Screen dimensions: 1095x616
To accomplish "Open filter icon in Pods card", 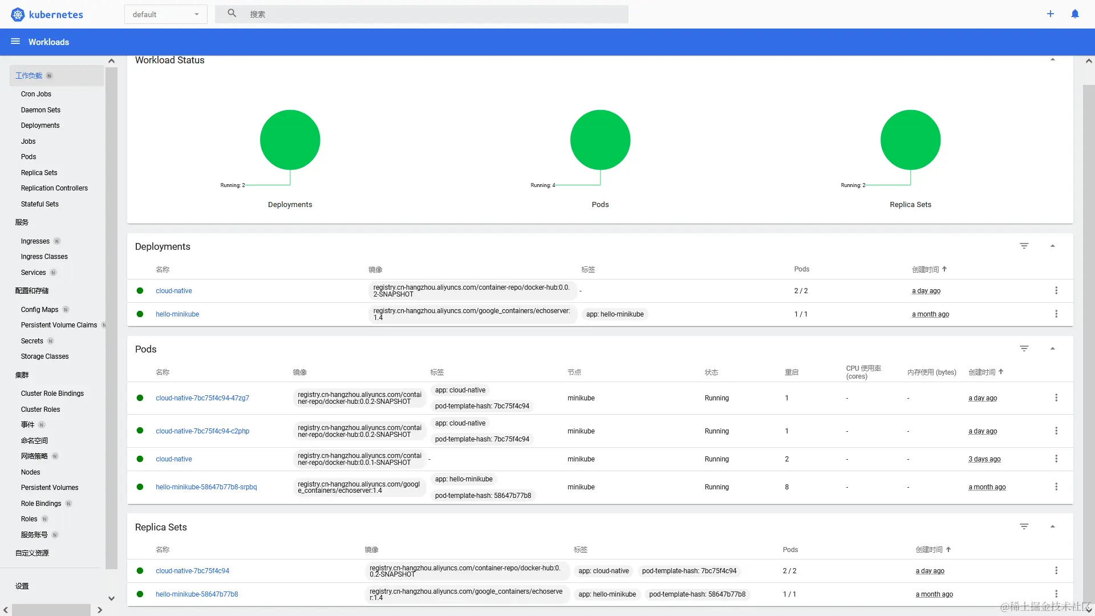I will click(1024, 348).
